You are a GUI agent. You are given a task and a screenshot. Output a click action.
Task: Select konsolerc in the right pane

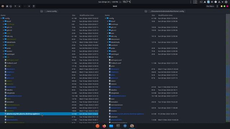[x=114, y=102]
